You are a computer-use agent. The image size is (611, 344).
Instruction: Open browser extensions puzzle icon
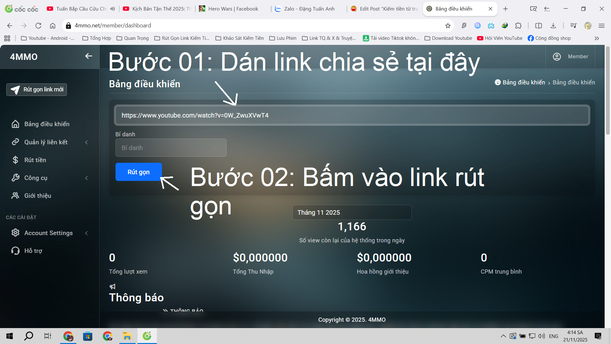point(518,25)
